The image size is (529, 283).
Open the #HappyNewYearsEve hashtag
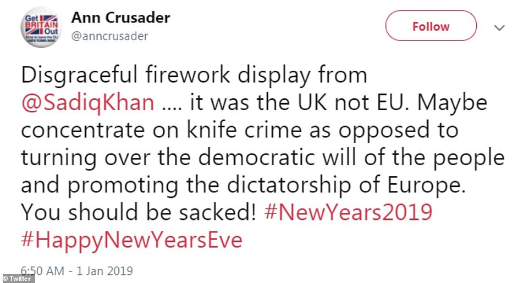[131, 240]
